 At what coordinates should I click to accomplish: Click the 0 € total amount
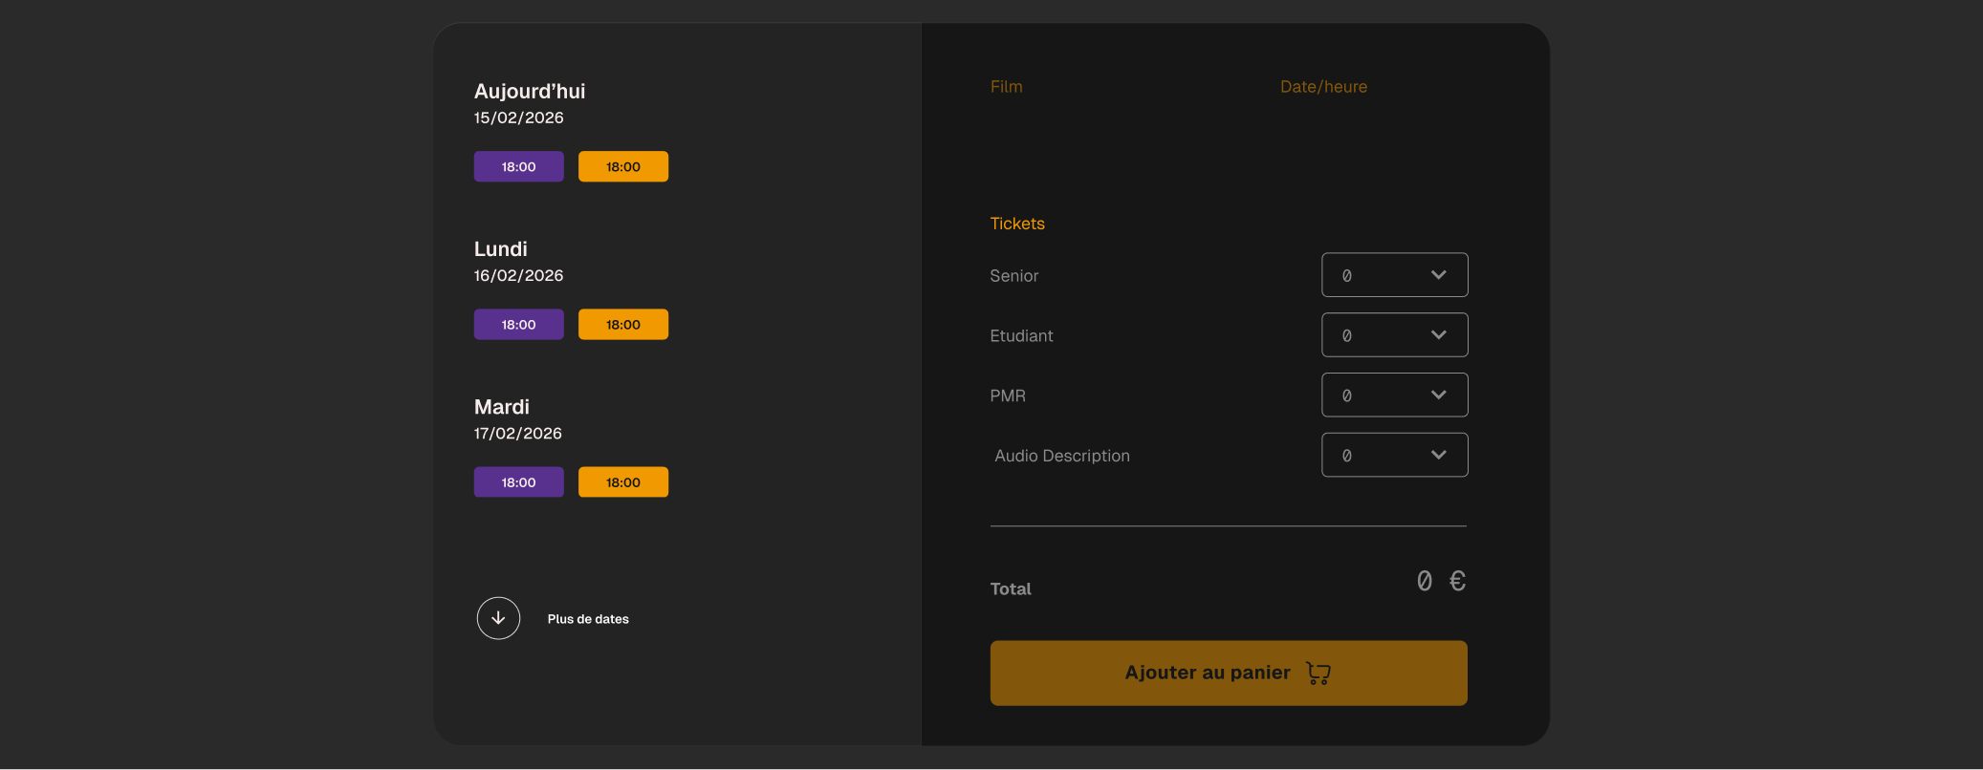coord(1441,581)
